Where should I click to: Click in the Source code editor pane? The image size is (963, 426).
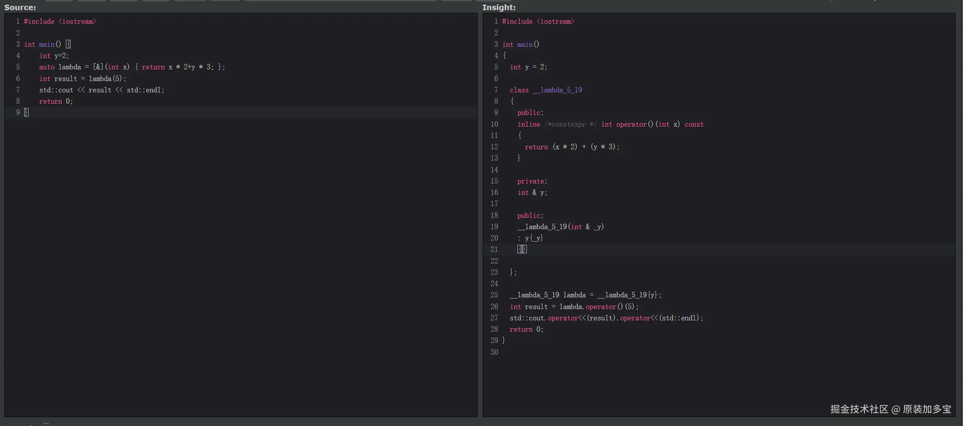[x=240, y=253]
